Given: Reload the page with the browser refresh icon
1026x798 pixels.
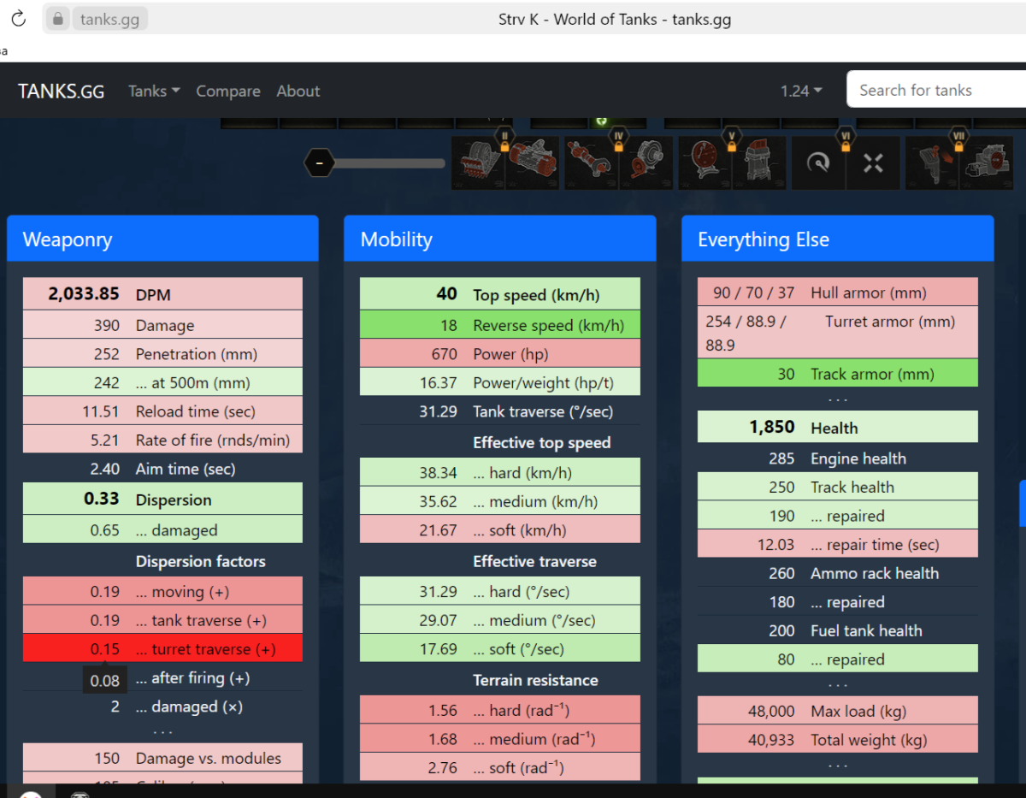Looking at the screenshot, I should [18, 18].
